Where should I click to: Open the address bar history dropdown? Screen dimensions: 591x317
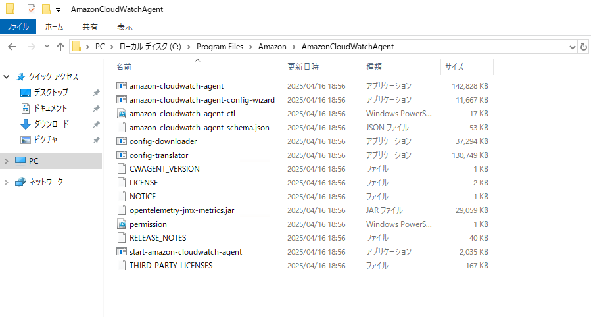(x=572, y=47)
